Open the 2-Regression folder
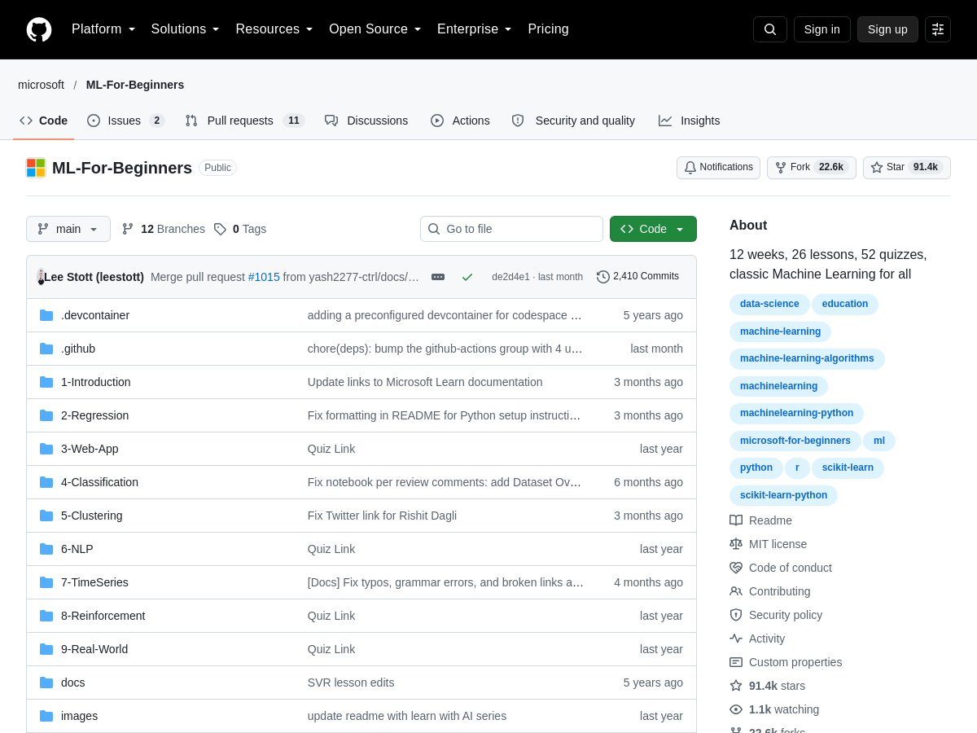977x733 pixels. 94,415
